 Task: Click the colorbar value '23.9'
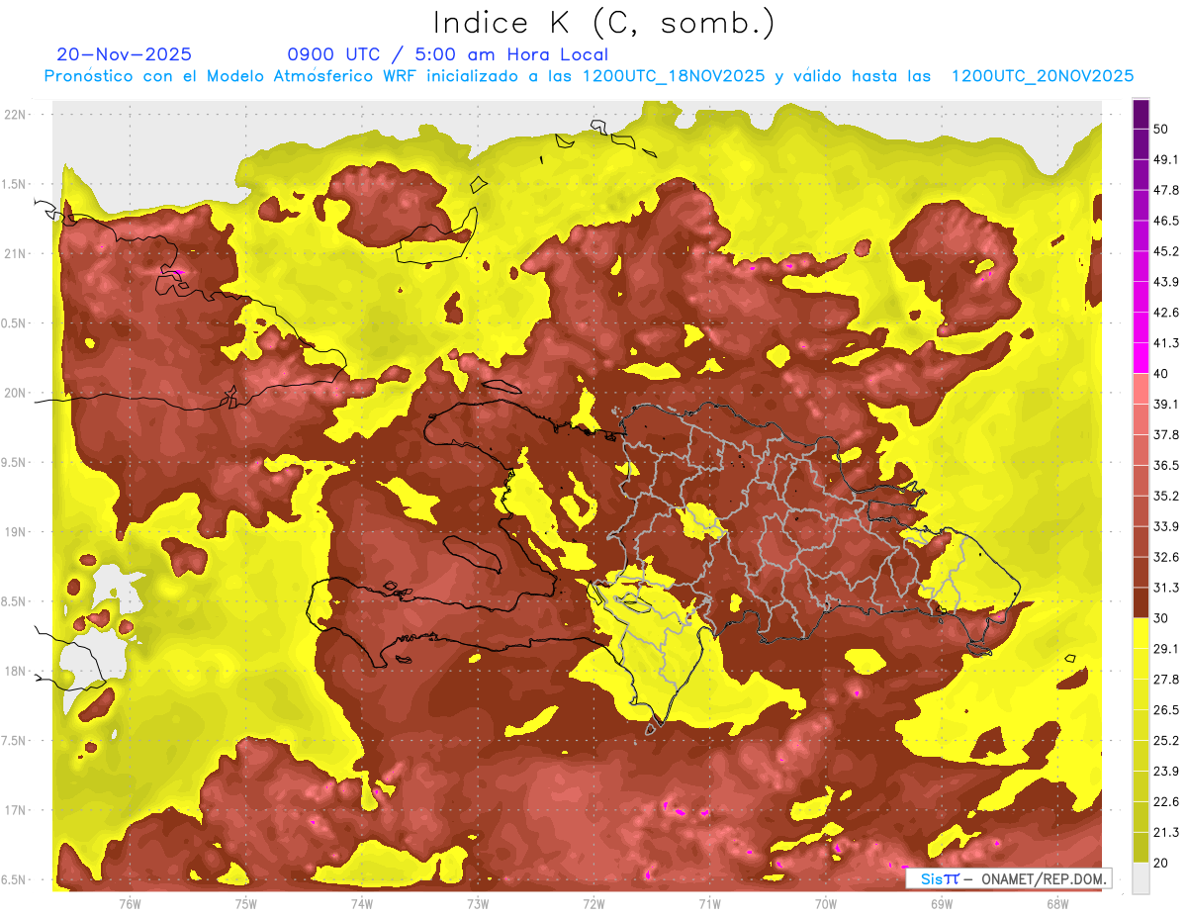pos(1166,772)
